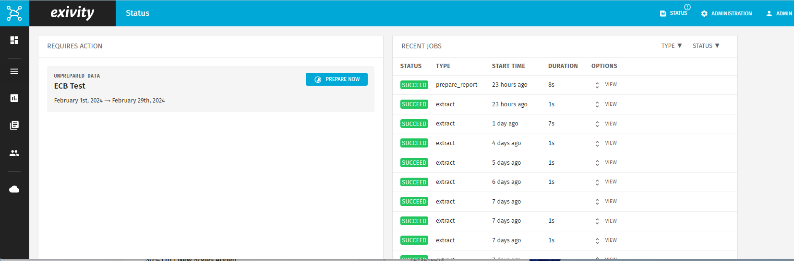The image size is (794, 261).
Task: Click the SUCCEED badge of the 6 days ago row
Action: 414,182
